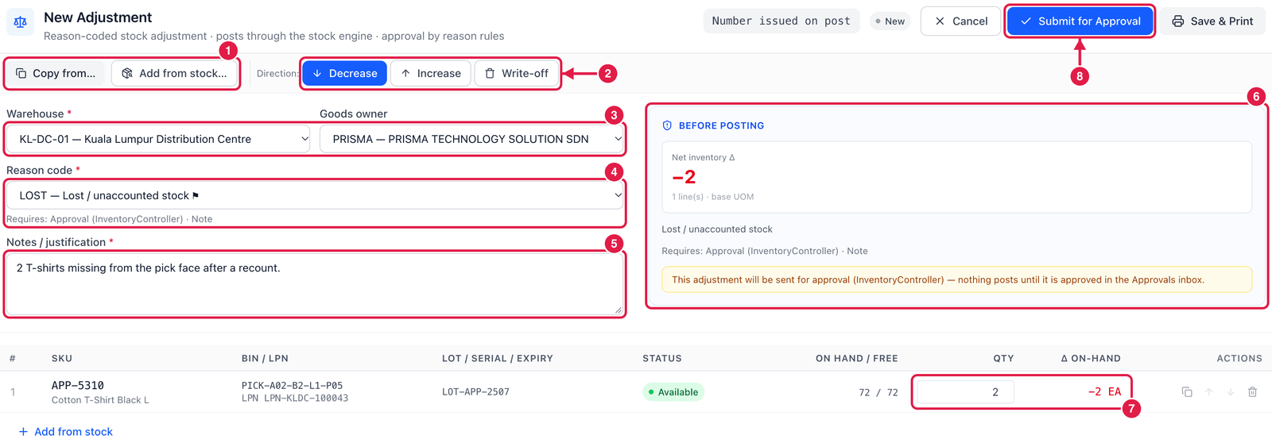
Task: Click the plus icon next to Add from stock
Action: (23, 432)
